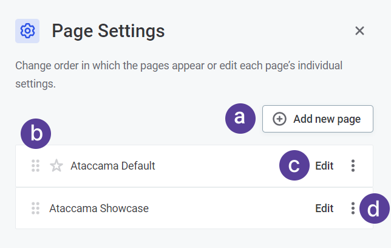
Task: Click the Page Settings gear icon
Action: 27,31
